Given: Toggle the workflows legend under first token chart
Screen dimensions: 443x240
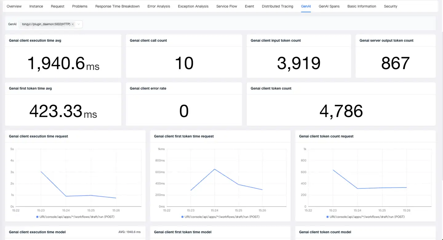Looking at the screenshot, I should (x=220, y=217).
